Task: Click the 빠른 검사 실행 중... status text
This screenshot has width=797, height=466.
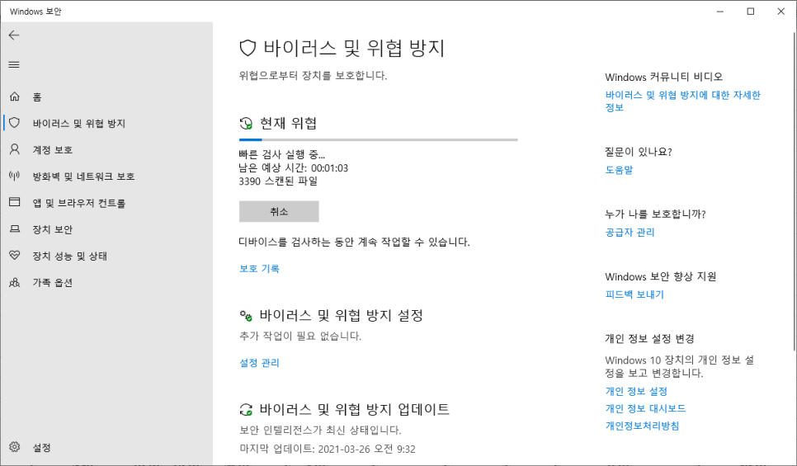Action: click(x=281, y=154)
